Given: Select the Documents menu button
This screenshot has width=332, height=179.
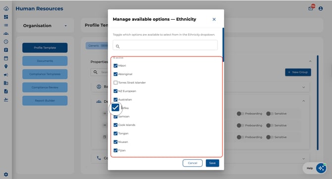Looking at the screenshot, I should pos(45,61).
